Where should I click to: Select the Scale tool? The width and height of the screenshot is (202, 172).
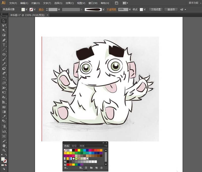click(4, 83)
